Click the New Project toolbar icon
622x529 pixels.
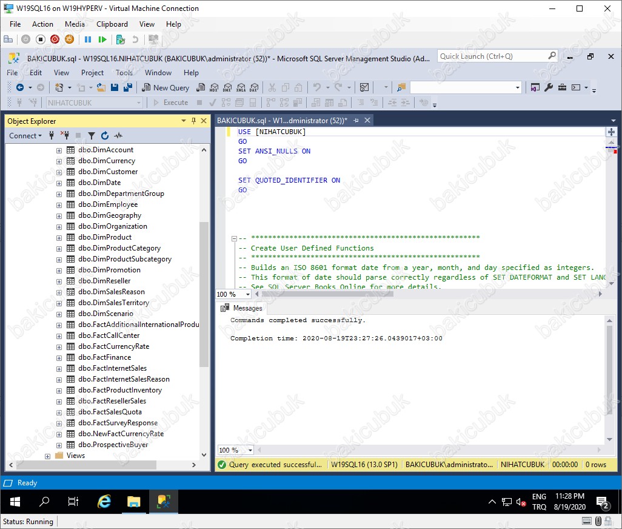pyautogui.click(x=59, y=87)
